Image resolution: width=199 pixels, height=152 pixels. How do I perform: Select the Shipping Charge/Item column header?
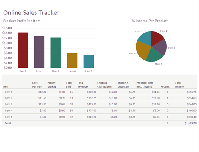(x=104, y=85)
